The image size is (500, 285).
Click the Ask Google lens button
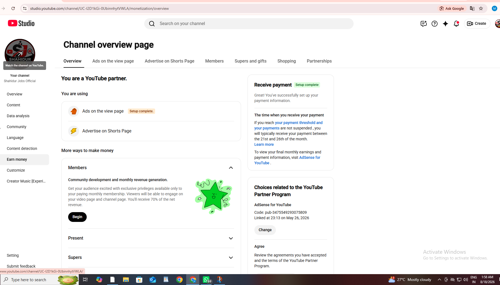tap(452, 8)
